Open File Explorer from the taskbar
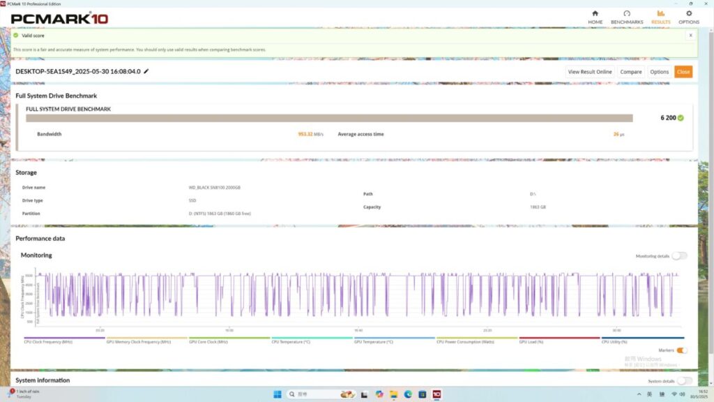 [393, 394]
